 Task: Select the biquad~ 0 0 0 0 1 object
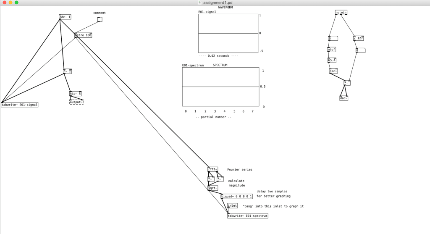pos(237,196)
